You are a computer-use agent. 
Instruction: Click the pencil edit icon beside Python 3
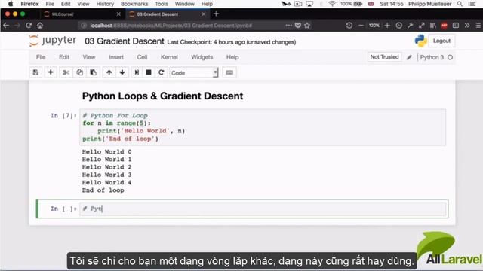[409, 57]
